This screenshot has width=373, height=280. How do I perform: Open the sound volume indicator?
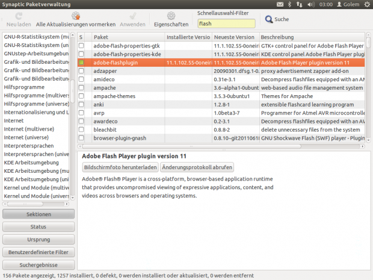coord(311,4)
